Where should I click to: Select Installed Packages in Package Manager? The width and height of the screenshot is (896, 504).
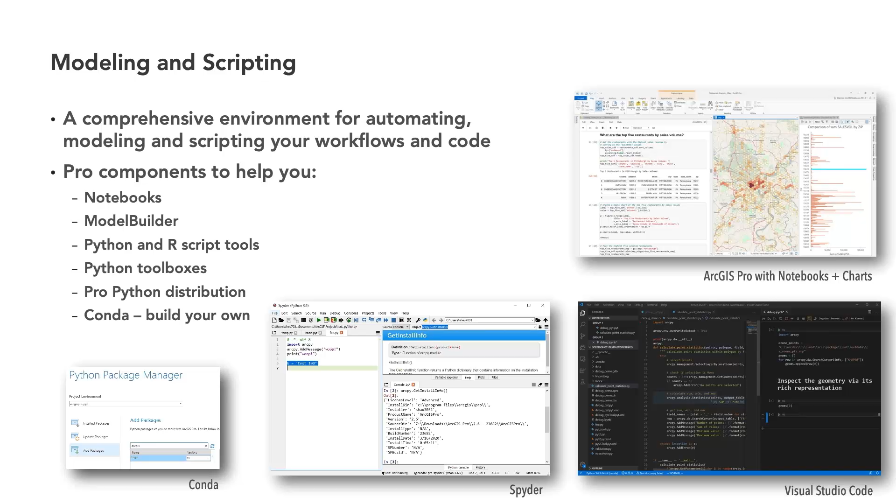[96, 424]
